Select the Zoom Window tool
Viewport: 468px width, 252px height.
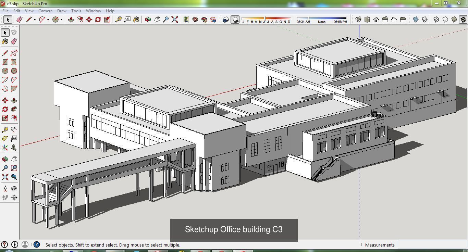(14, 168)
